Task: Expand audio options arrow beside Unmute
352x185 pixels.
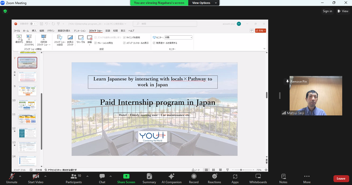Action: [x=20, y=176]
